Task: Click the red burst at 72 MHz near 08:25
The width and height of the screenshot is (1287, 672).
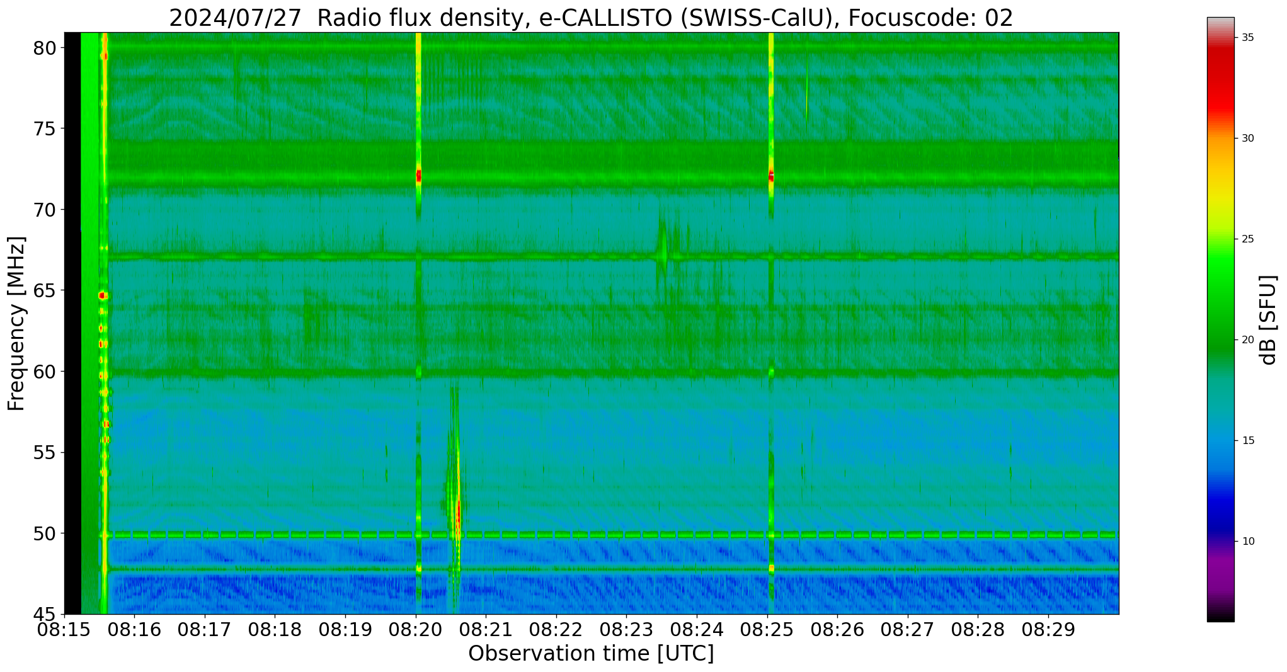Action: (x=771, y=176)
